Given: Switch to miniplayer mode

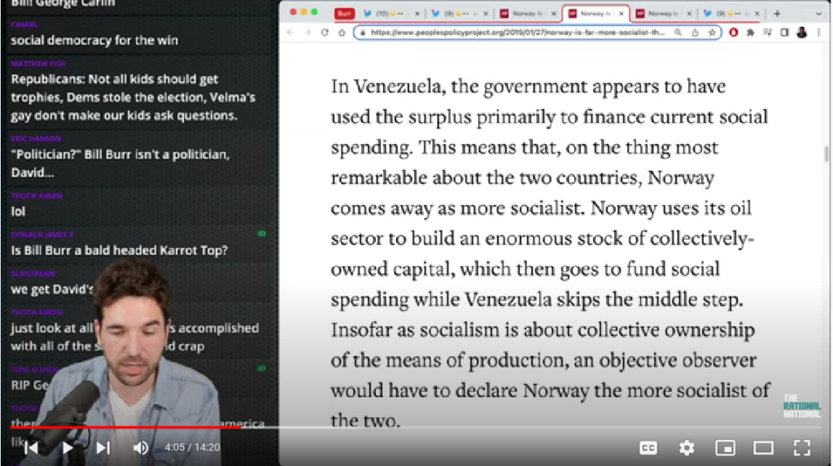Looking at the screenshot, I should 725,448.
